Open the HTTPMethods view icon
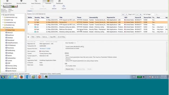Viewport: 169px width, 95px height. [x=6, y=45]
